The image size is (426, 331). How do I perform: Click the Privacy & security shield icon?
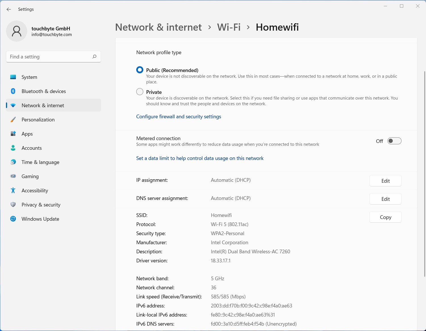(13, 205)
